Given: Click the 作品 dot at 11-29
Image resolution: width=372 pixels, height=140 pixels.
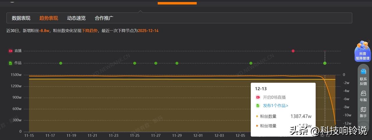Looking at the screenshot, I should 177,63.
